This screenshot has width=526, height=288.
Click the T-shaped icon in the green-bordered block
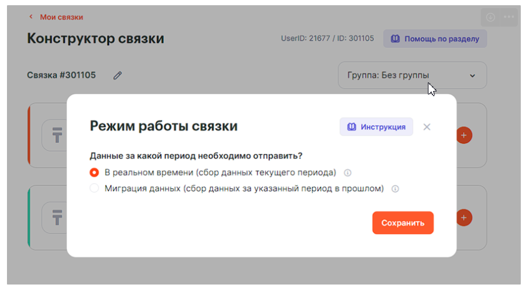(57, 218)
